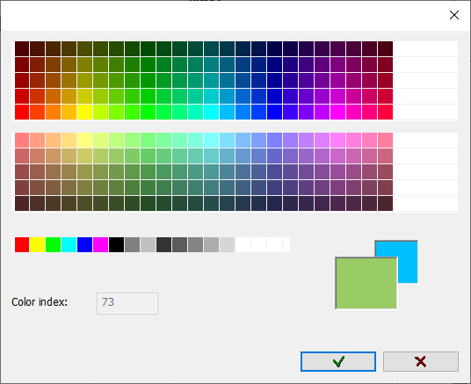Pick the pure red swatch in bottom row
Viewport: 471px width, 384px height.
(x=22, y=244)
